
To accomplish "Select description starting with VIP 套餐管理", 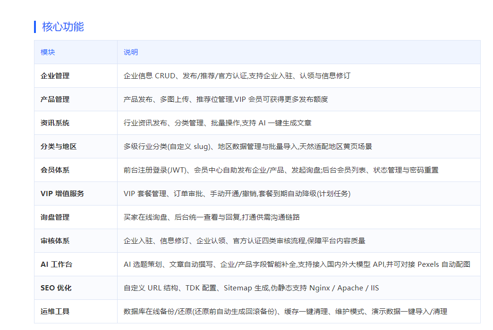I will [237, 193].
